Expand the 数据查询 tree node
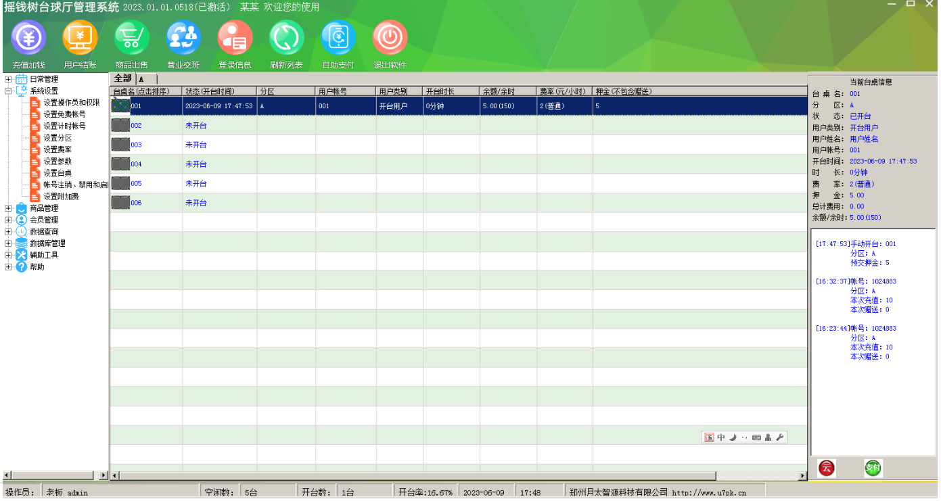 coord(8,231)
